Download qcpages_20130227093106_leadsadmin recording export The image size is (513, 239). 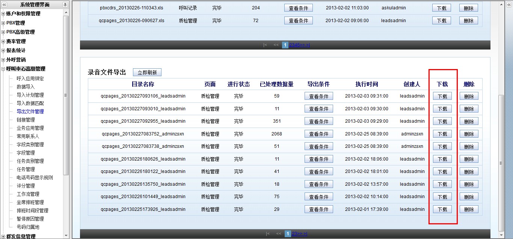click(442, 96)
